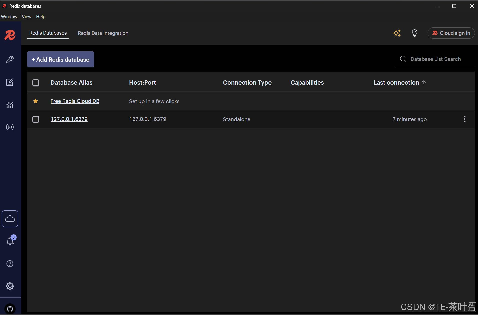This screenshot has height=315, width=478.
Task: Sort by Connection Type column header
Action: (x=247, y=83)
